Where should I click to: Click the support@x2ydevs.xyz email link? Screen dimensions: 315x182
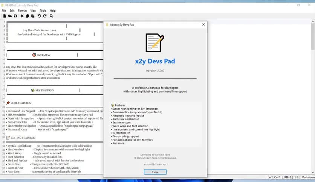[x=155, y=164]
